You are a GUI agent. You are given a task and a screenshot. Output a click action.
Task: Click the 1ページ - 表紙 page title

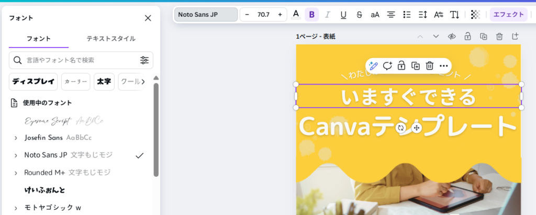coord(315,37)
